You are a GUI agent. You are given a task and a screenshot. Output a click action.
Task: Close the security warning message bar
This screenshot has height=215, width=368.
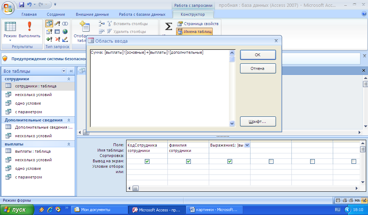click(364, 56)
